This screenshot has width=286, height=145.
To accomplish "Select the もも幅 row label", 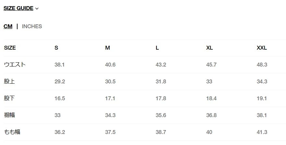I will [12, 132].
